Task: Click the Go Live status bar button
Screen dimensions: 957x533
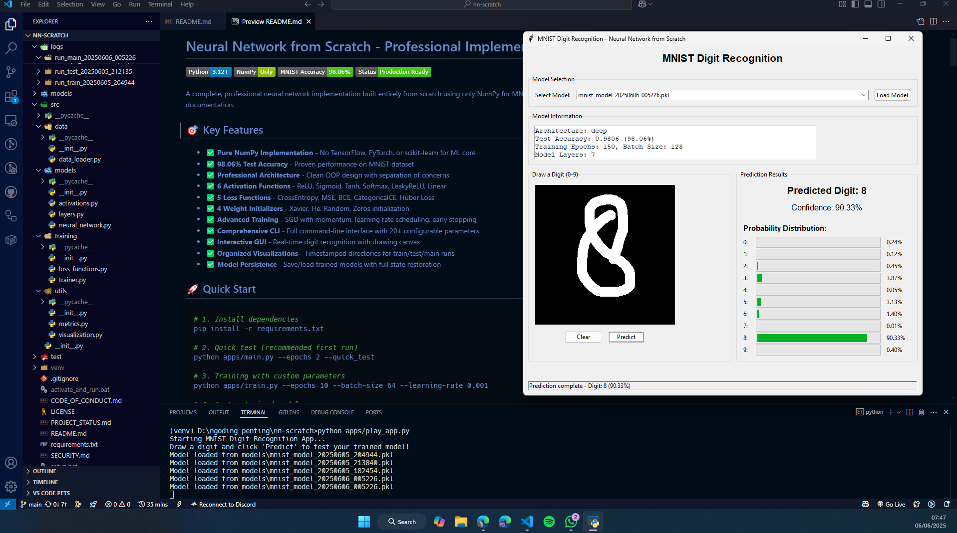Action: (891, 504)
